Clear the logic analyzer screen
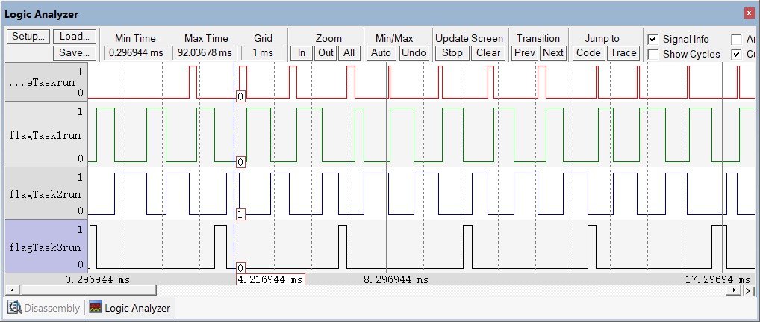760x322 pixels. click(x=488, y=53)
